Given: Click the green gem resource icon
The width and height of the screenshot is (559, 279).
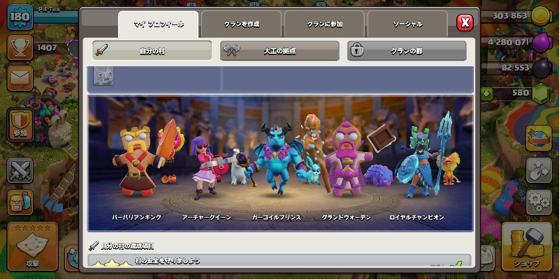Looking at the screenshot, I should click(541, 93).
